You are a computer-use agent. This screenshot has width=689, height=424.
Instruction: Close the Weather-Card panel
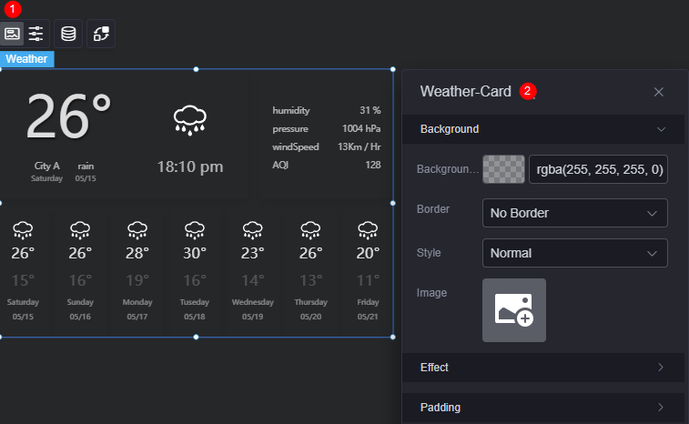click(658, 92)
